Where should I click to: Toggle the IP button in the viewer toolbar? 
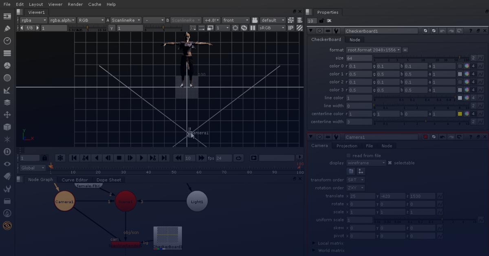(290, 28)
